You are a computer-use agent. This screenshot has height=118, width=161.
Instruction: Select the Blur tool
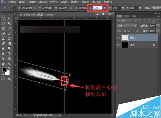(3, 48)
